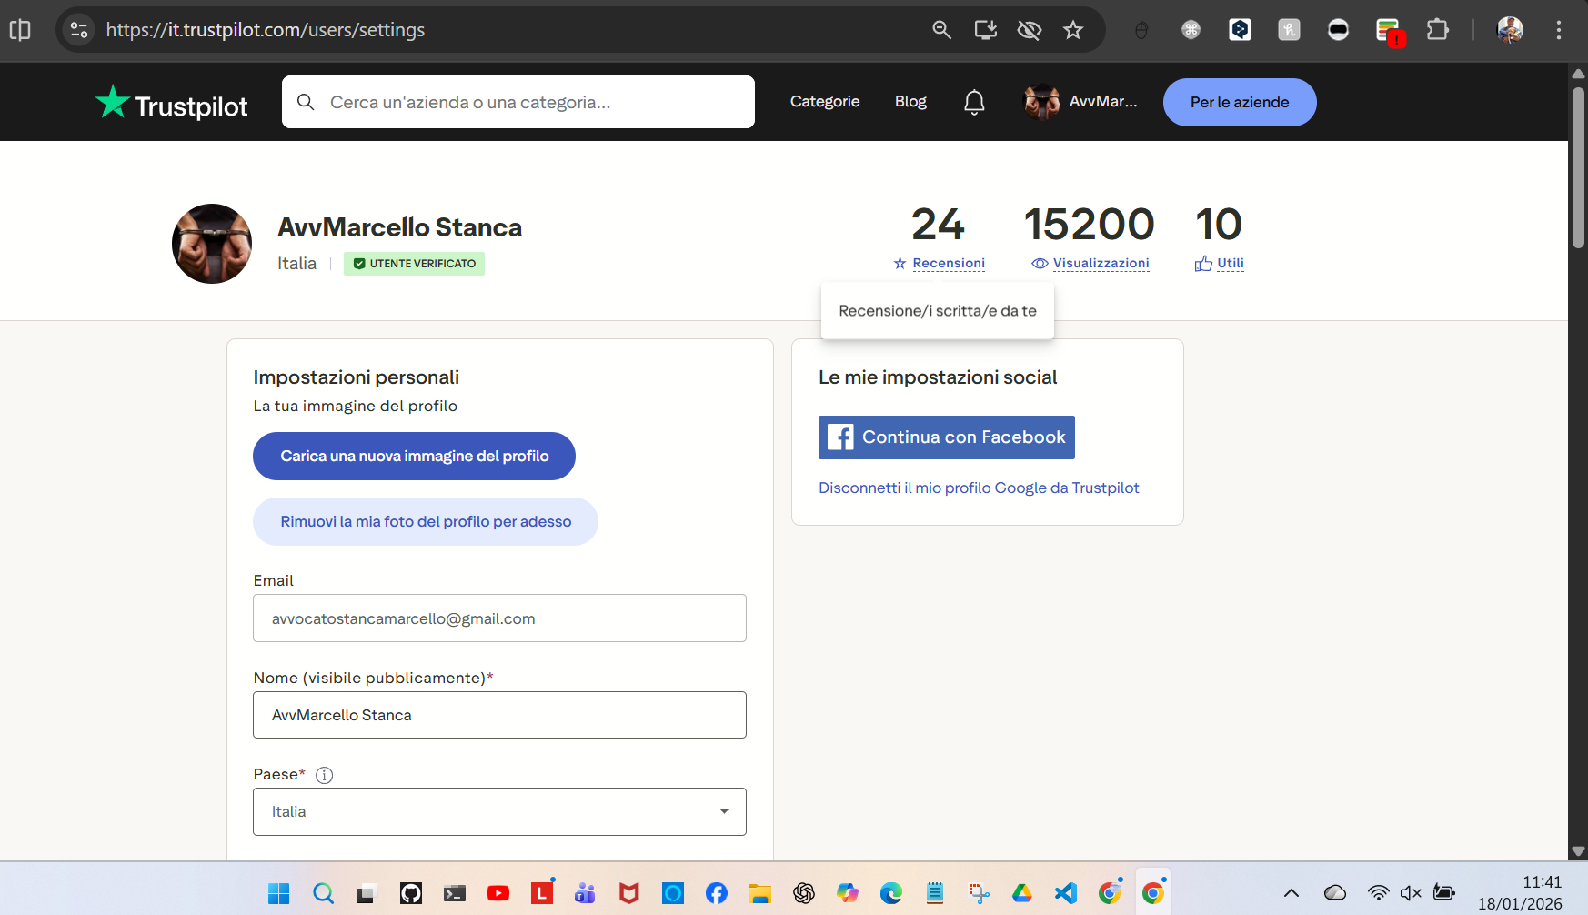Open the Blog menu item
This screenshot has height=915, width=1588.
910,102
